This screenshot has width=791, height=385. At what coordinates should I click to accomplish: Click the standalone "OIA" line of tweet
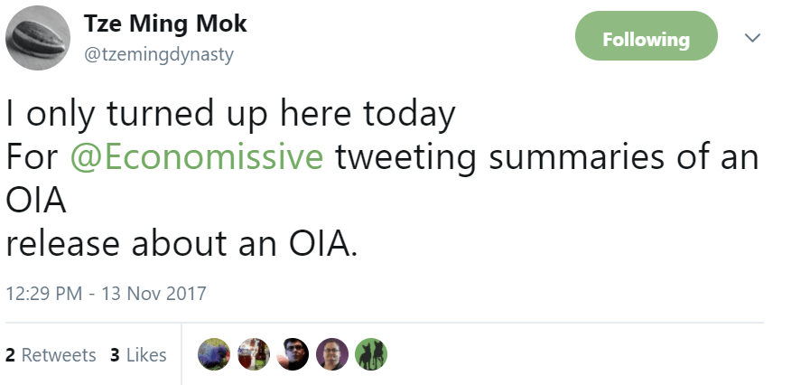(36, 200)
